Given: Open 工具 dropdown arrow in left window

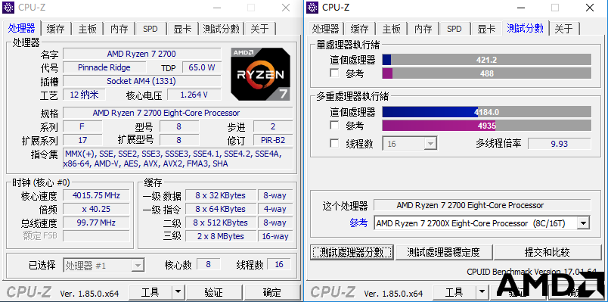Looking at the screenshot, I should coord(178,292).
